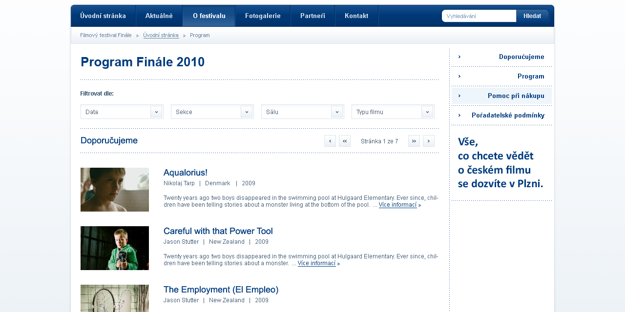Click the chevron icon beside Pomoc při nákupu
The height and width of the screenshot is (312, 625).
[459, 96]
